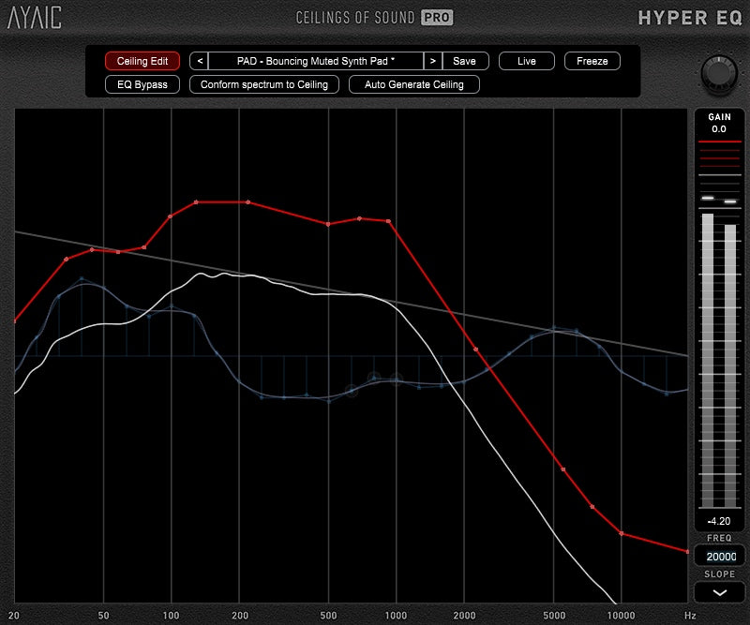The image size is (750, 625).
Task: Select red ceiling point near 35 Hz
Action: click(x=67, y=260)
